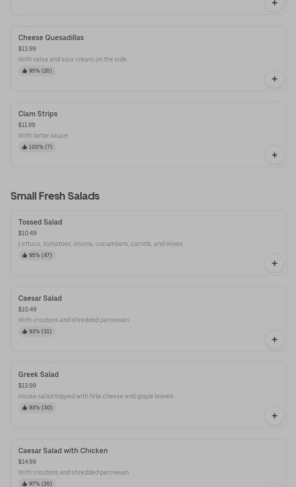Viewport: 296px width, 487px height.
Task: Click the "With tartar sauce" description
Action: (43, 135)
